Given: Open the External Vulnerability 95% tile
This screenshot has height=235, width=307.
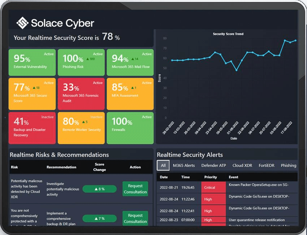Looking at the screenshot, I should point(32,62).
